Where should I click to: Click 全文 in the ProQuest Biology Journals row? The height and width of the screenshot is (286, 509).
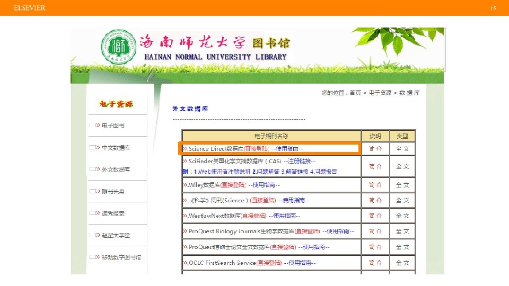click(402, 231)
